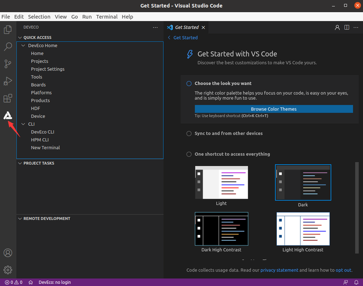Open the Source Control view icon
The image size is (363, 286).
[8, 64]
